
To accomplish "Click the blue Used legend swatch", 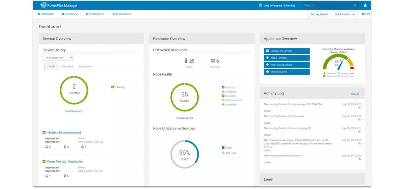I will pyautogui.click(x=223, y=147).
